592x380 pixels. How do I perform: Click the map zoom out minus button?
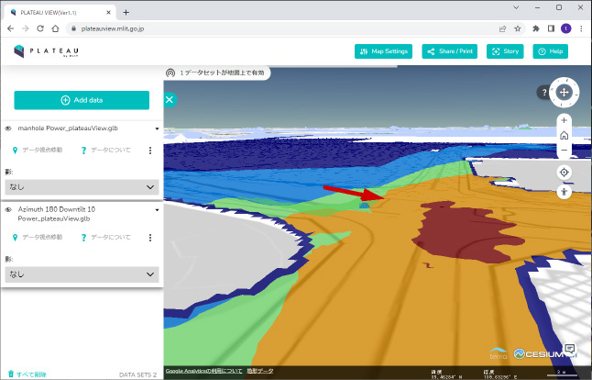click(564, 150)
